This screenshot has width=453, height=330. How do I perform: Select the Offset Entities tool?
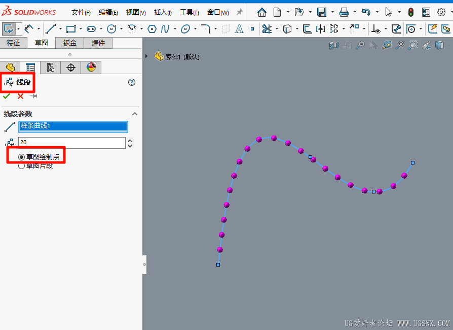307,29
